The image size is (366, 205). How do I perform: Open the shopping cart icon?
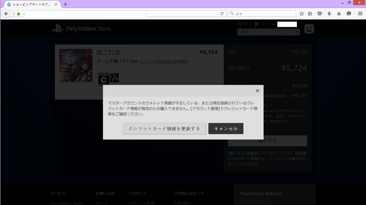pos(256,24)
